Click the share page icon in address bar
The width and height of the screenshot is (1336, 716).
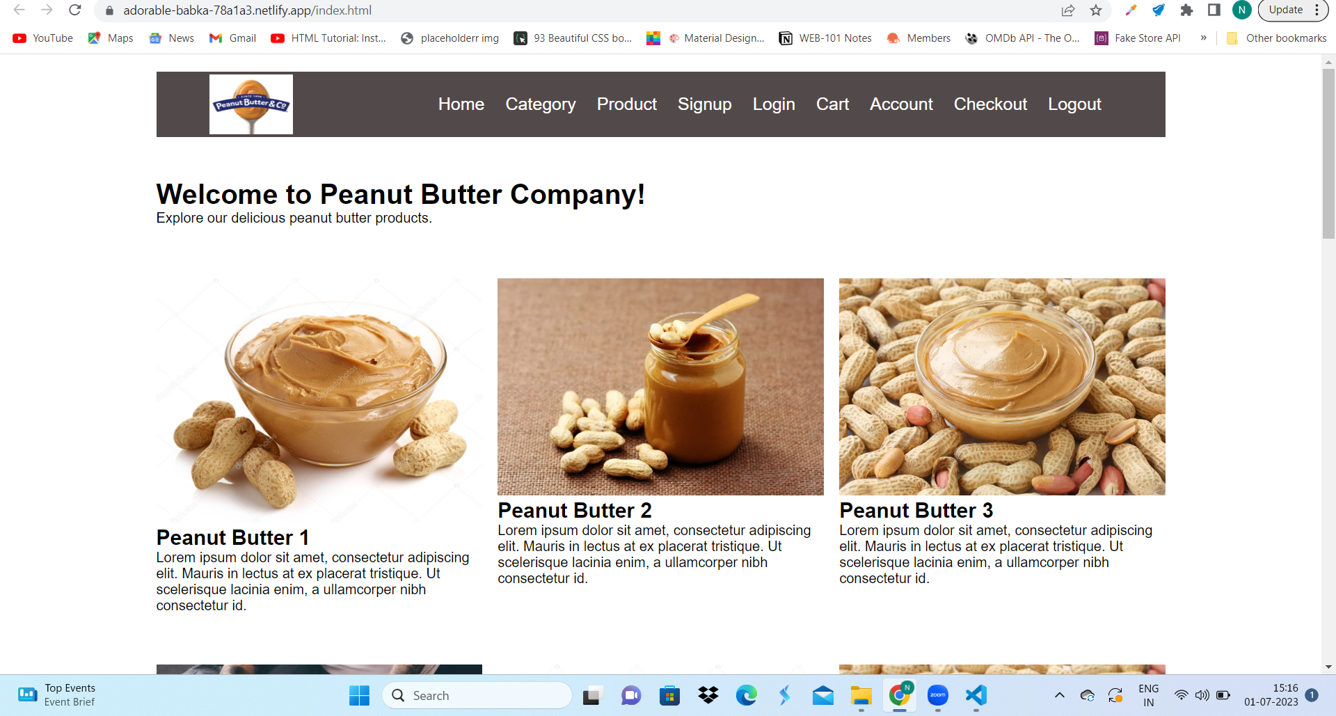(1068, 10)
